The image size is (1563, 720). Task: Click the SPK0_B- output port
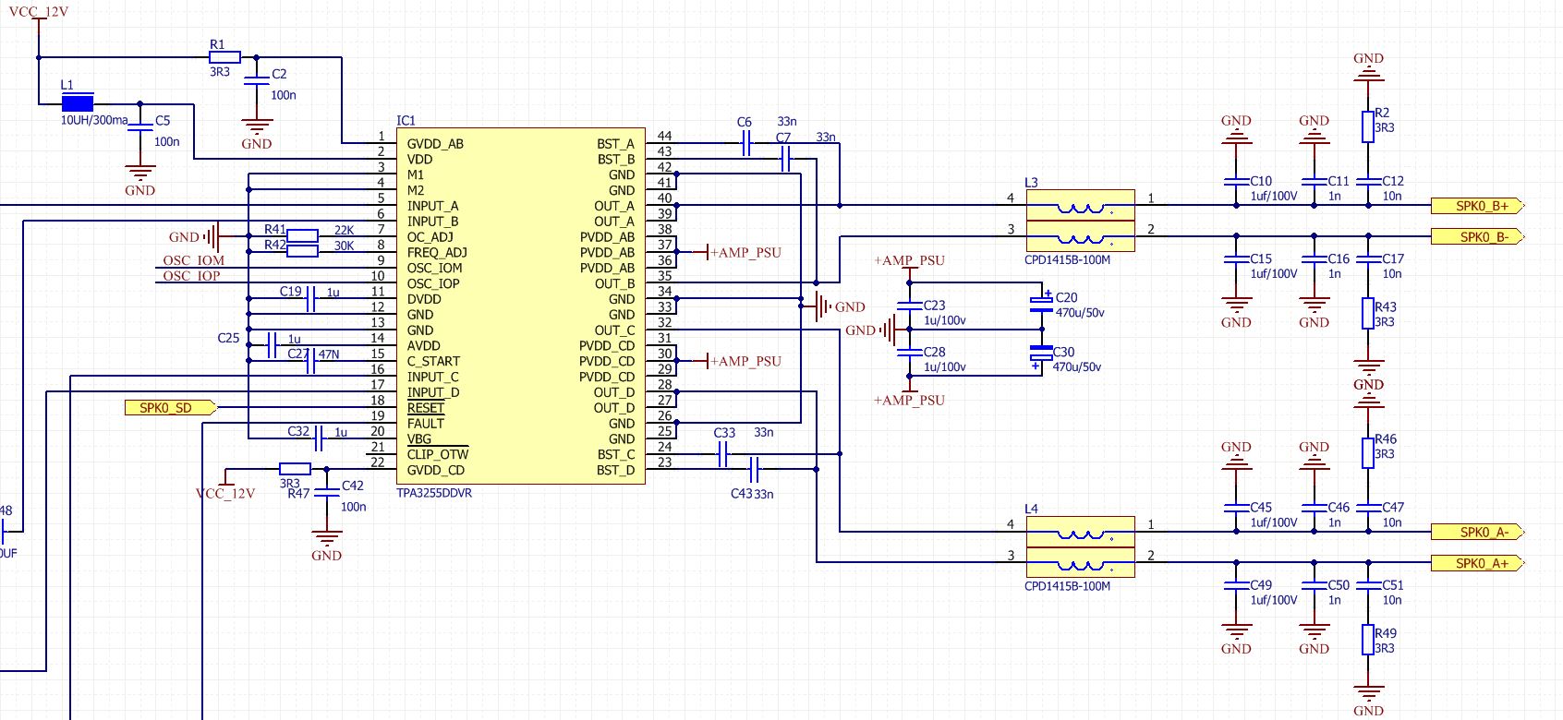point(1476,236)
